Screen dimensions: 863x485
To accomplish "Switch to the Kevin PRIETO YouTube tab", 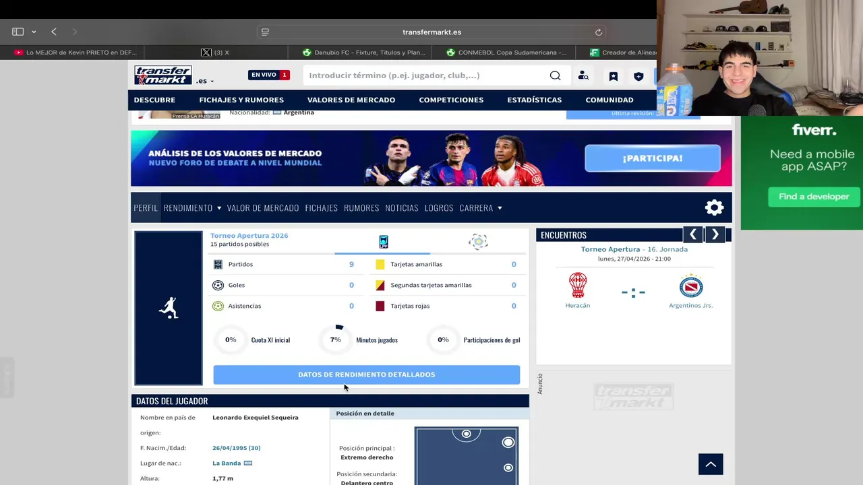I will pos(76,53).
